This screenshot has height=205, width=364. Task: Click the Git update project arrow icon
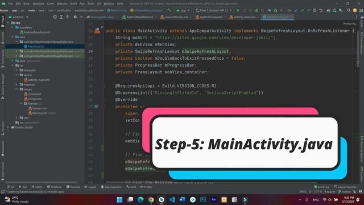pyautogui.click(x=296, y=10)
